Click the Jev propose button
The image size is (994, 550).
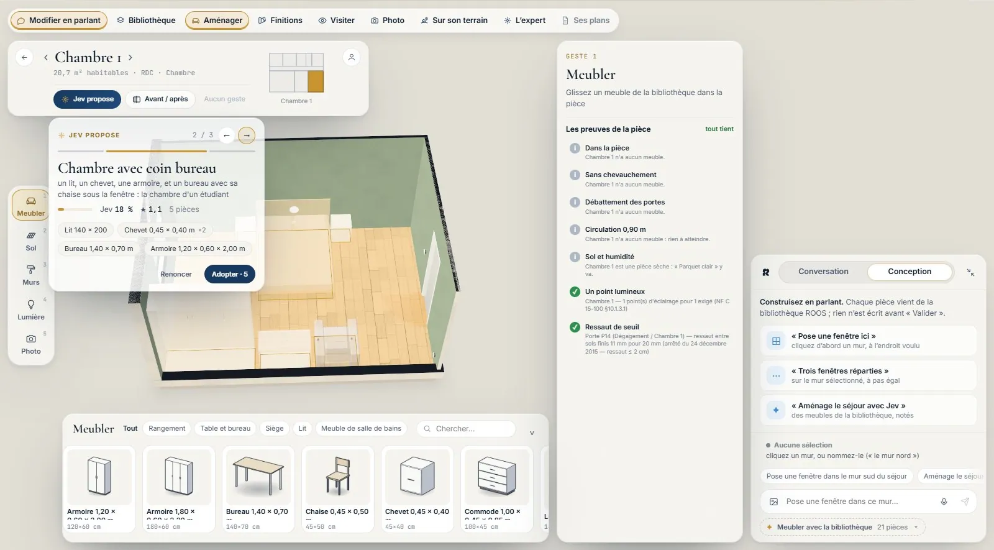pyautogui.click(x=87, y=99)
